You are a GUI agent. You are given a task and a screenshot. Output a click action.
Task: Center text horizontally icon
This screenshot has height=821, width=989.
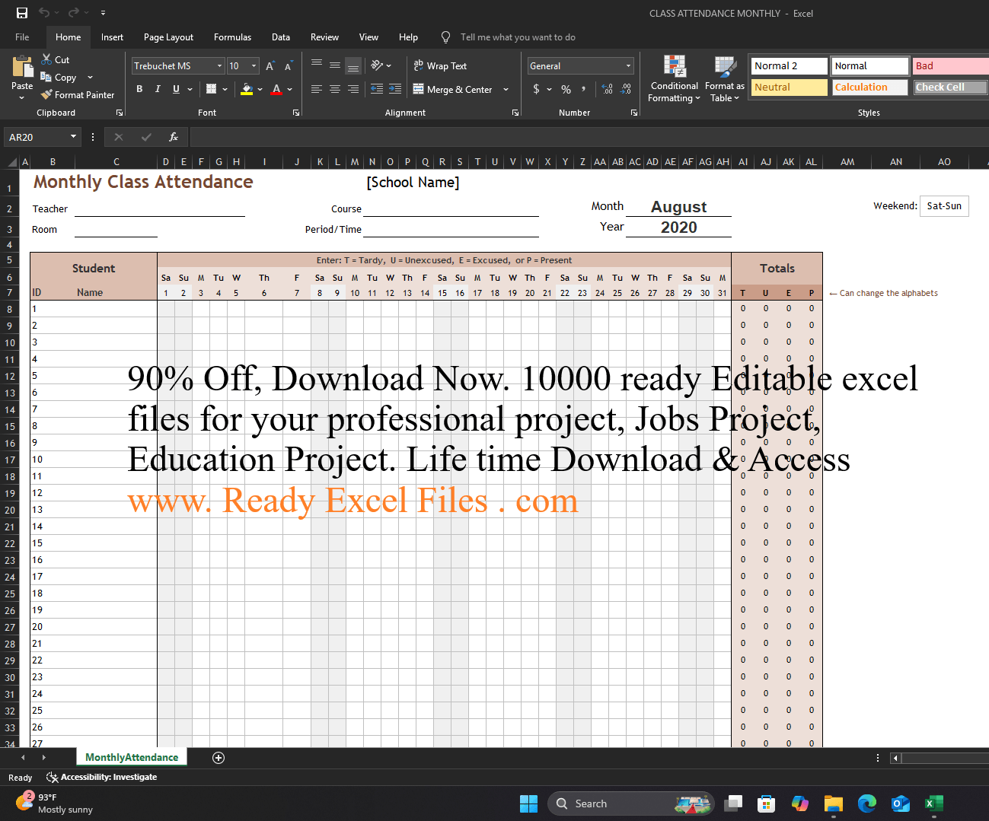click(x=335, y=89)
